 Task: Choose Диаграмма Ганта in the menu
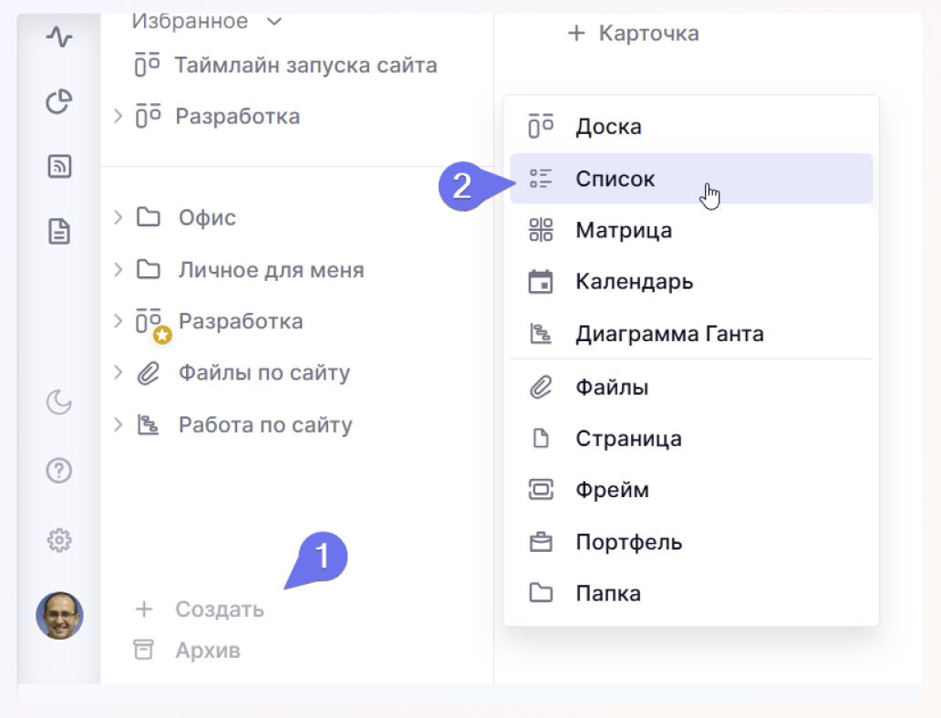(x=668, y=334)
